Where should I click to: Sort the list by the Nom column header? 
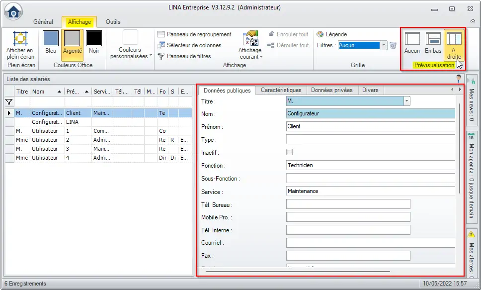[x=47, y=92]
